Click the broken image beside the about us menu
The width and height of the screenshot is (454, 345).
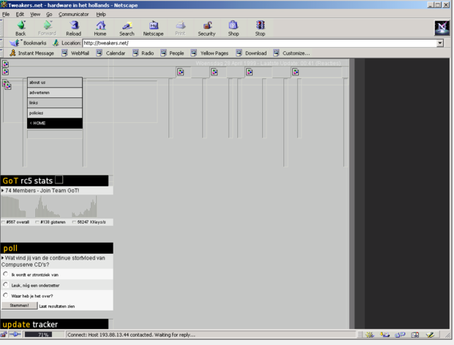click(8, 86)
